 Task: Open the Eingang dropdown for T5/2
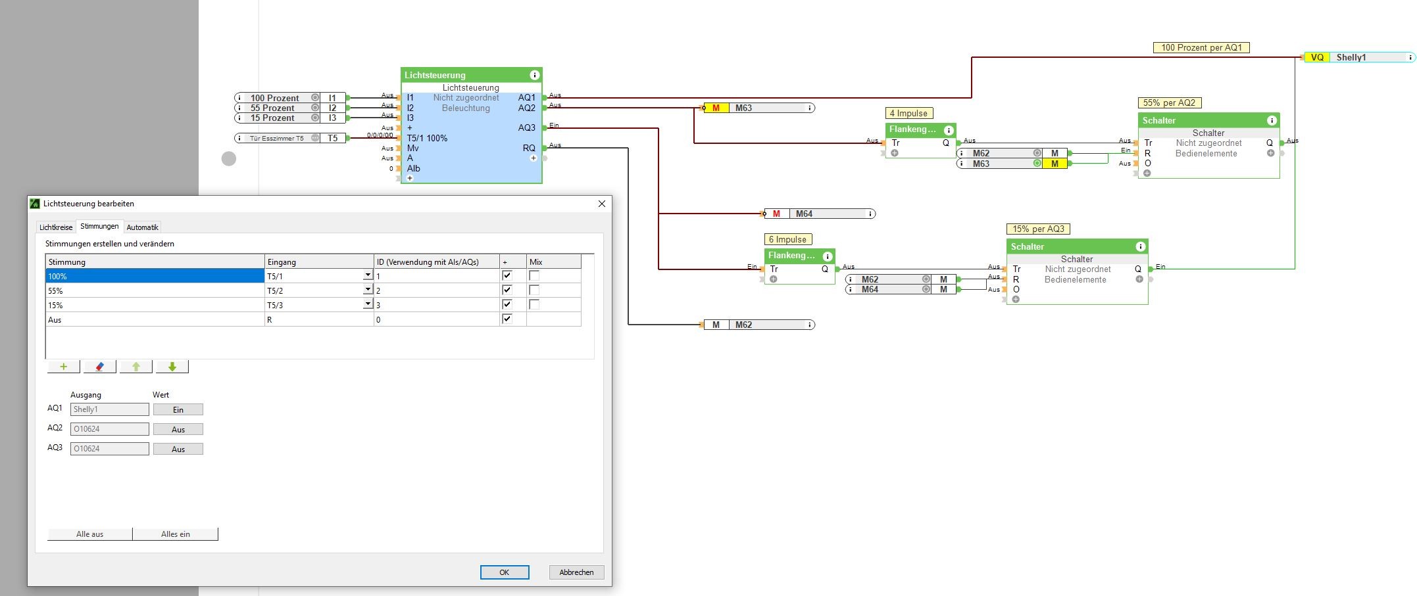[368, 290]
